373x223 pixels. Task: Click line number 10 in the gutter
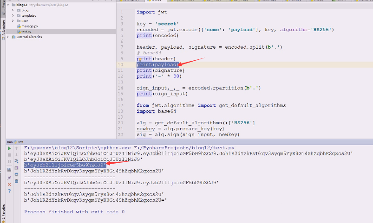(x=120, y=64)
